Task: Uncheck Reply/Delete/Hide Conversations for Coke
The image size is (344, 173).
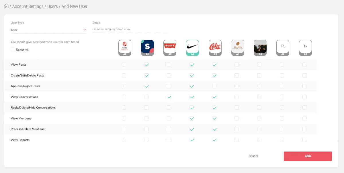Action: [x=214, y=108]
